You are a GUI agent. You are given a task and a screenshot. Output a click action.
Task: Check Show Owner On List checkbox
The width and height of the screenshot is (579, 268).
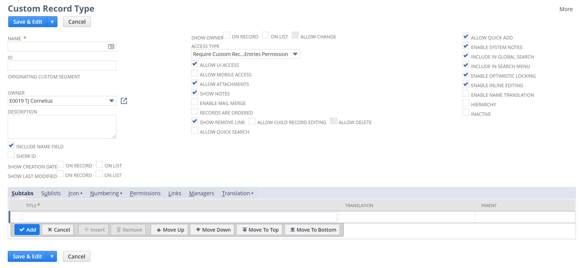point(266,35)
